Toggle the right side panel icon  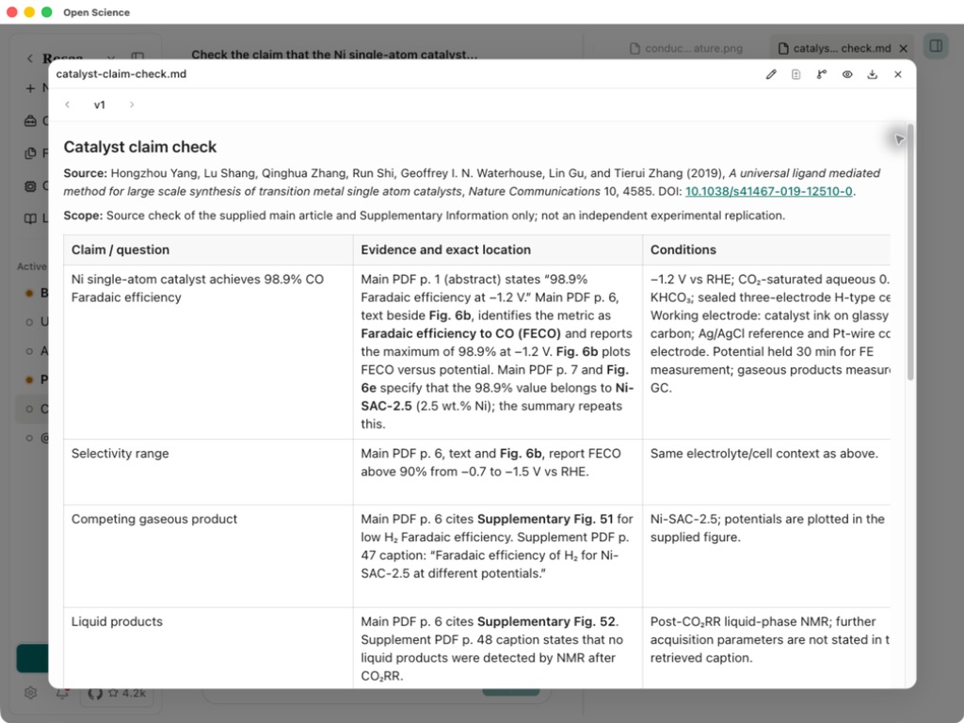[936, 46]
